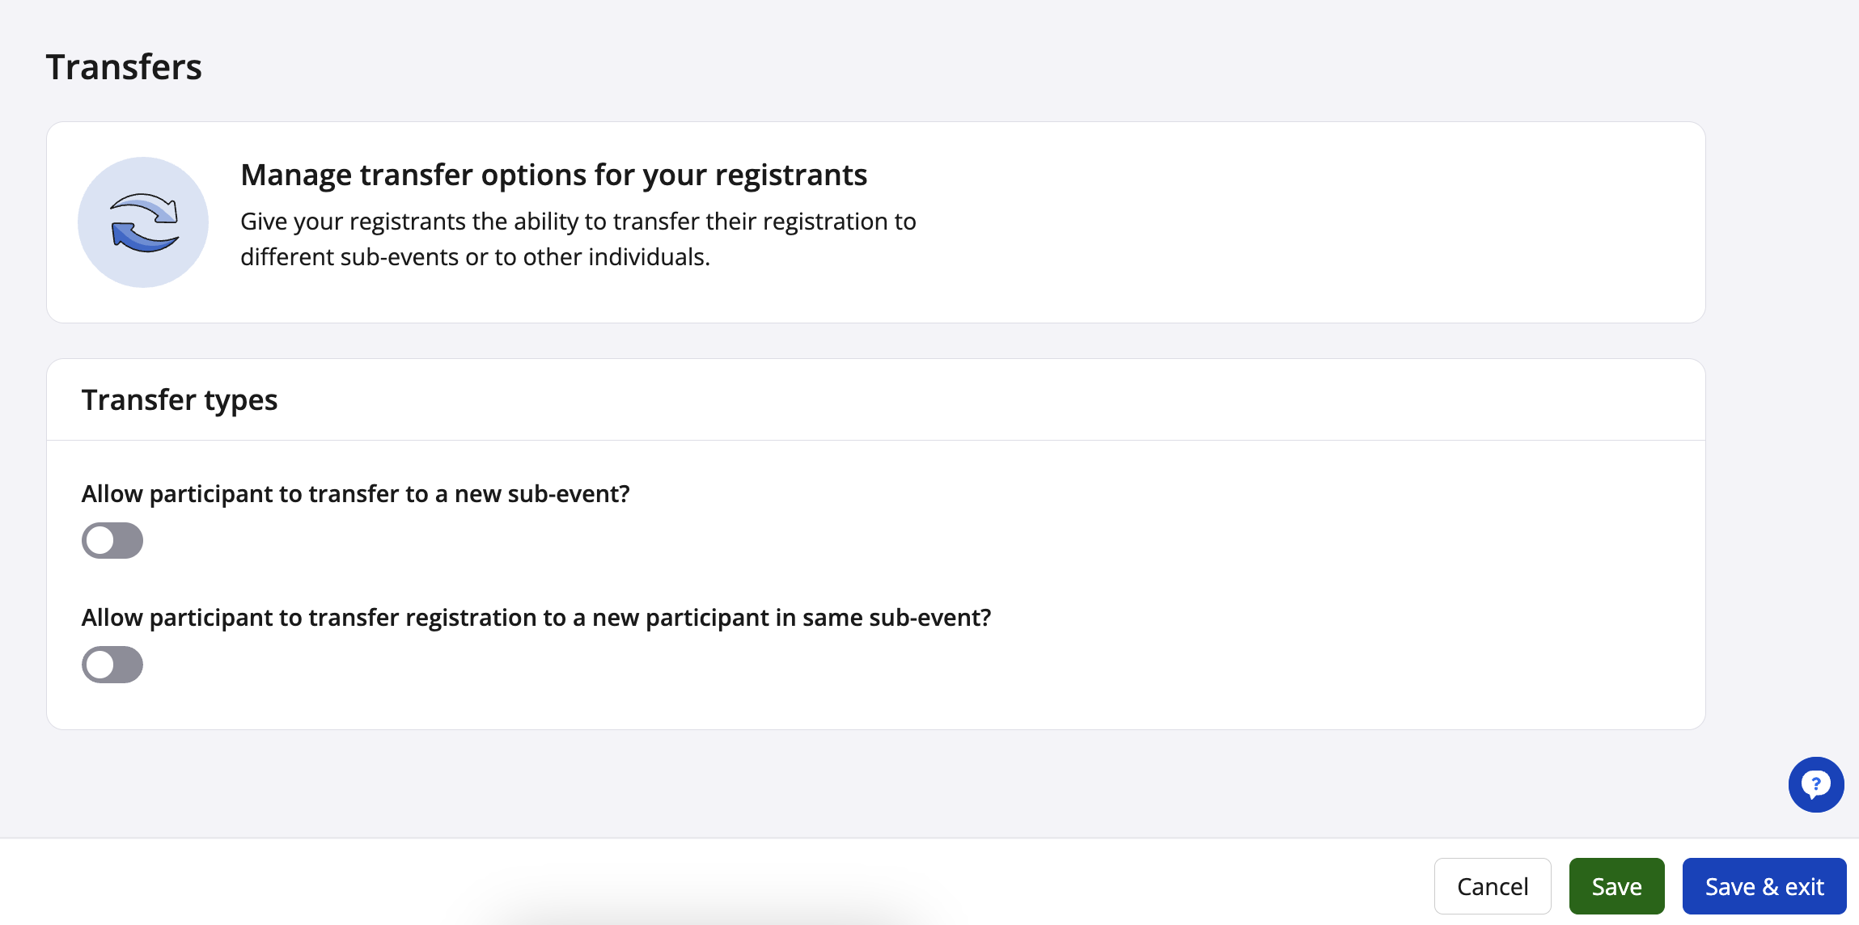Click the sub-event transfer question label
The image size is (1859, 925).
[355, 494]
